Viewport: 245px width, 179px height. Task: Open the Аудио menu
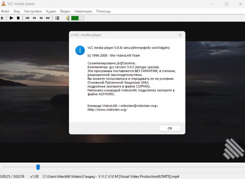click(x=51, y=11)
